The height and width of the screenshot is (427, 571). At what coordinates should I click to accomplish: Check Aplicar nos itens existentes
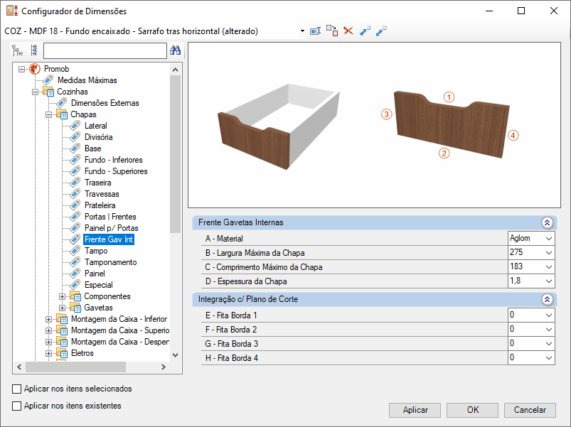(x=17, y=406)
